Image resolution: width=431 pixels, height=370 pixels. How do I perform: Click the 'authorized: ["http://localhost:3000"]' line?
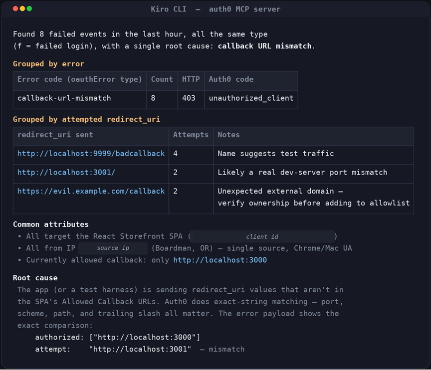click(x=118, y=337)
